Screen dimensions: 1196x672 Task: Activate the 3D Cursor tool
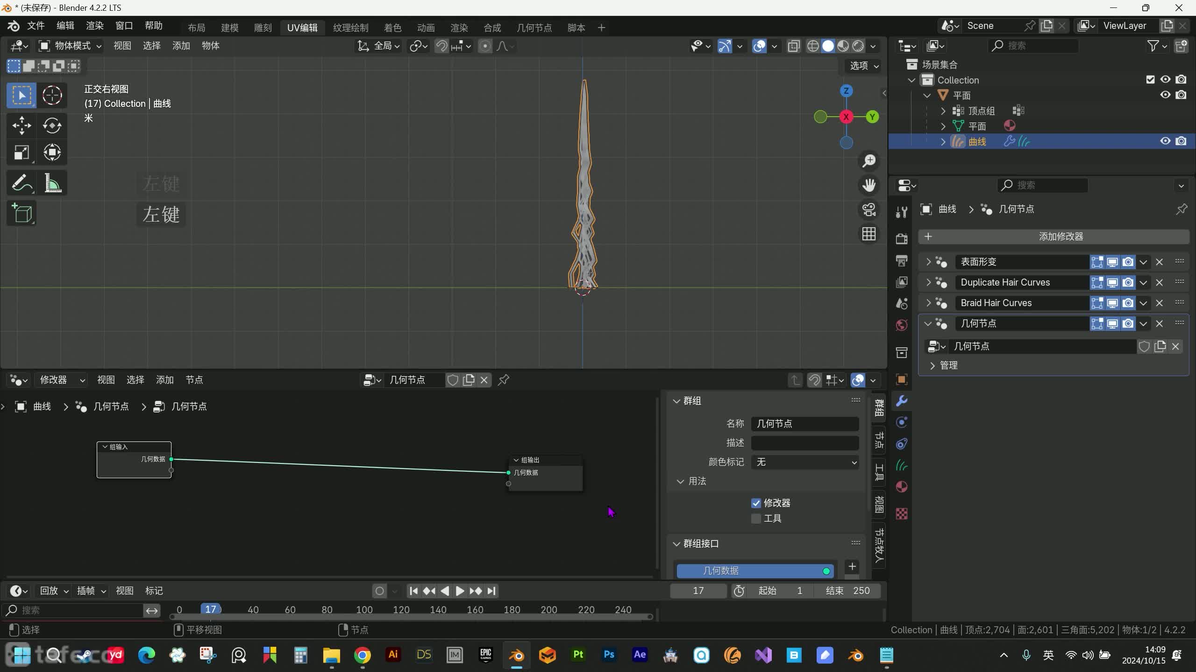point(52,96)
